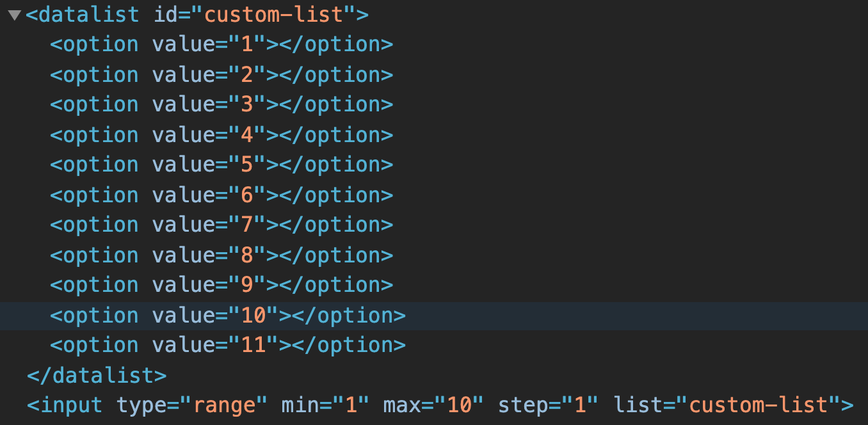Select the option value 2 line
This screenshot has height=425, width=868.
point(221,74)
